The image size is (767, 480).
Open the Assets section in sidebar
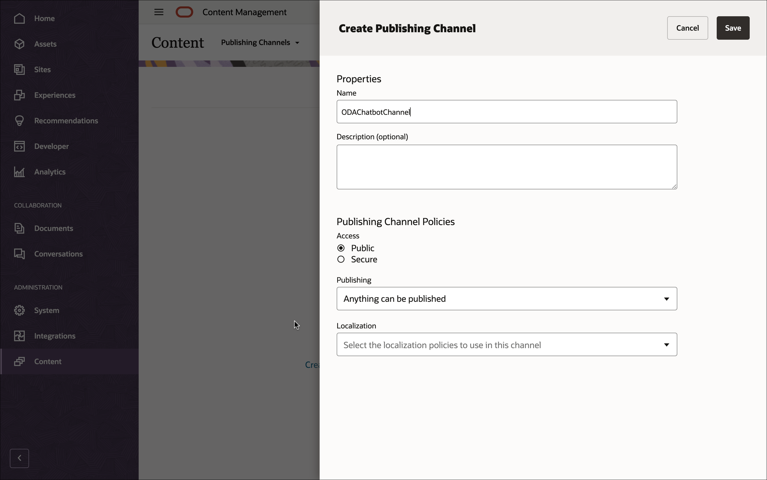click(45, 44)
